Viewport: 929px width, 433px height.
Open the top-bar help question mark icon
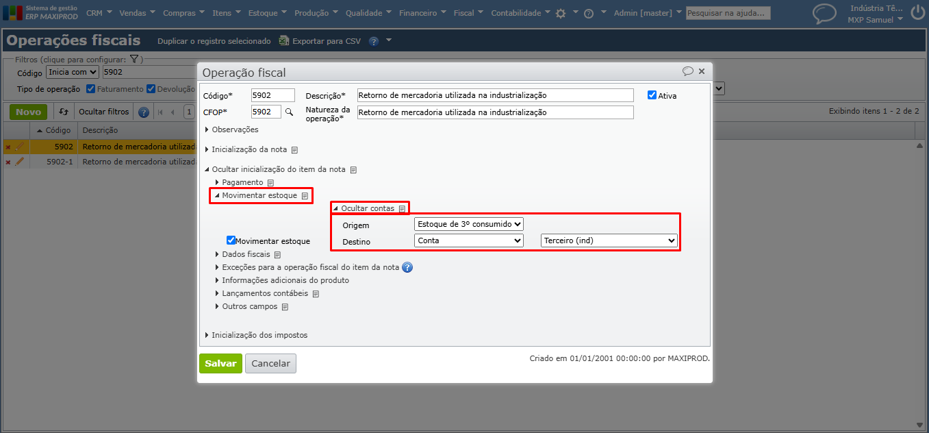tap(589, 13)
